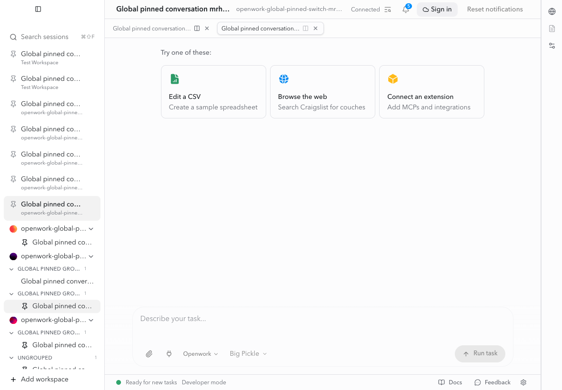Click Ready for new tasks status text
Image resolution: width=562 pixels, height=390 pixels.
click(x=151, y=382)
